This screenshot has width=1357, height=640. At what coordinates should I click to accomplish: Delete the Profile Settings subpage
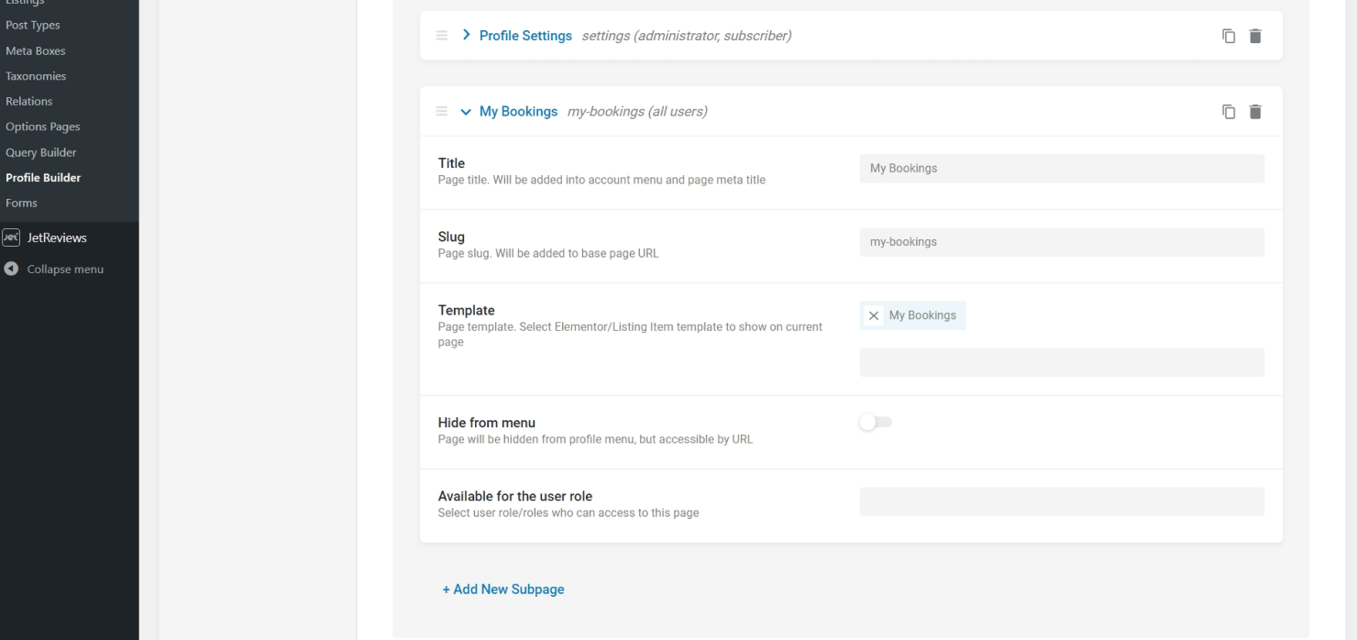(1255, 36)
